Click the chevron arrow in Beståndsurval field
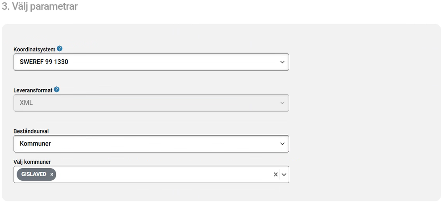Viewport: 442px width, 204px height. [282, 144]
